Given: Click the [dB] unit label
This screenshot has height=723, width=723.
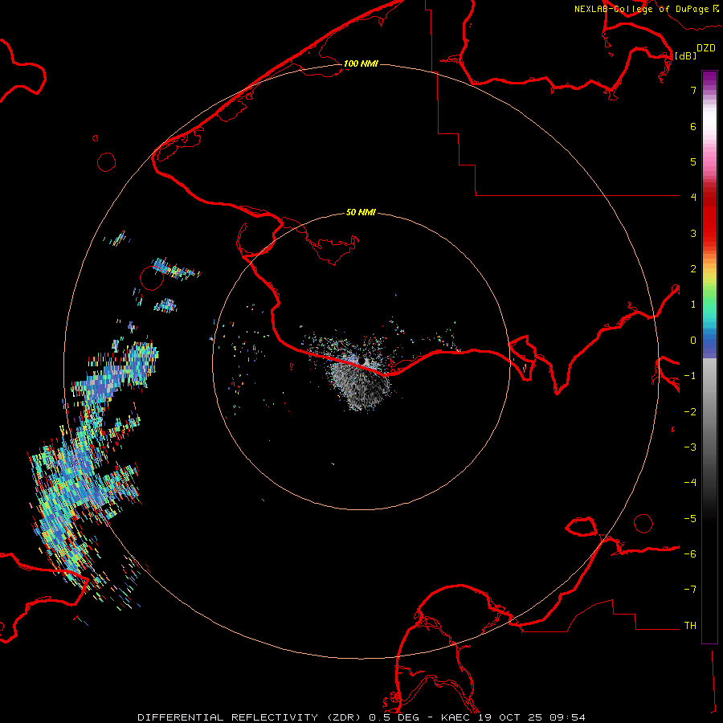Looking at the screenshot, I should point(686,55).
